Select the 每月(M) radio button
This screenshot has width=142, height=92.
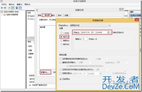[x=61, y=44]
